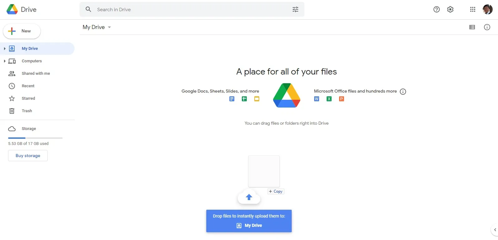Click "5.53 GB of 17 GB used" text
This screenshot has width=498, height=240.
[28, 144]
